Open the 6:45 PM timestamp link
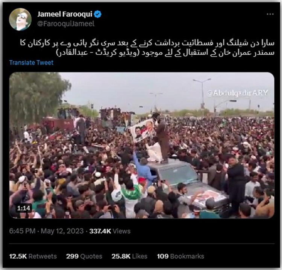282x270 pixels. (22, 231)
